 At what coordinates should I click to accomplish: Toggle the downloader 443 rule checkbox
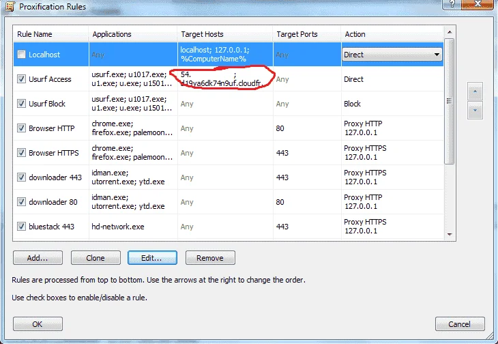pos(21,177)
